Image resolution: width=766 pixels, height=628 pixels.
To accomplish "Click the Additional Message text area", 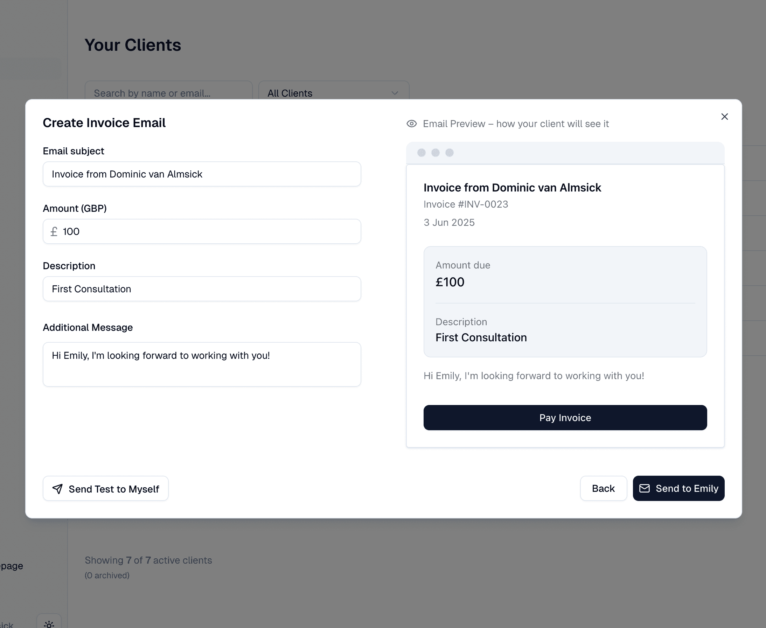I will [x=202, y=364].
